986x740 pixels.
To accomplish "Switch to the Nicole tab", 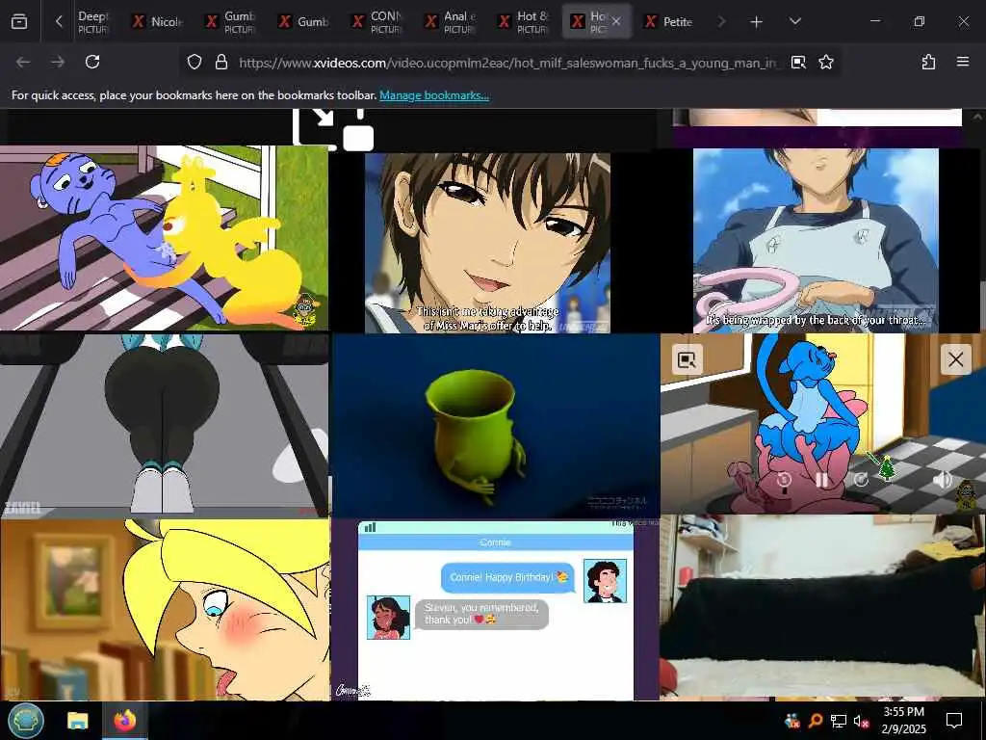I will coord(159,21).
